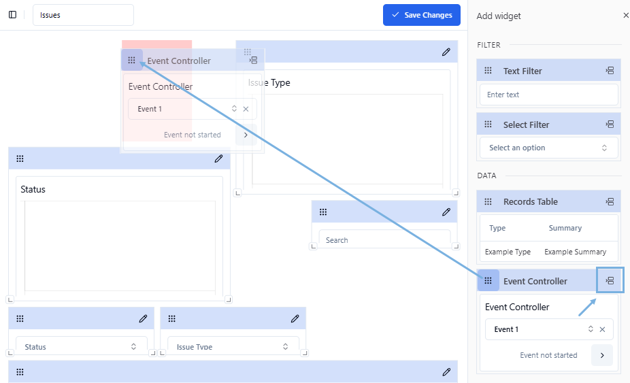Image resolution: width=630 pixels, height=383 pixels.
Task: Click the Issues dashboard name field
Action: coord(83,15)
